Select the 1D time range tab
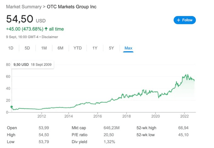The width and height of the screenshot is (214, 148). pyautogui.click(x=11, y=48)
